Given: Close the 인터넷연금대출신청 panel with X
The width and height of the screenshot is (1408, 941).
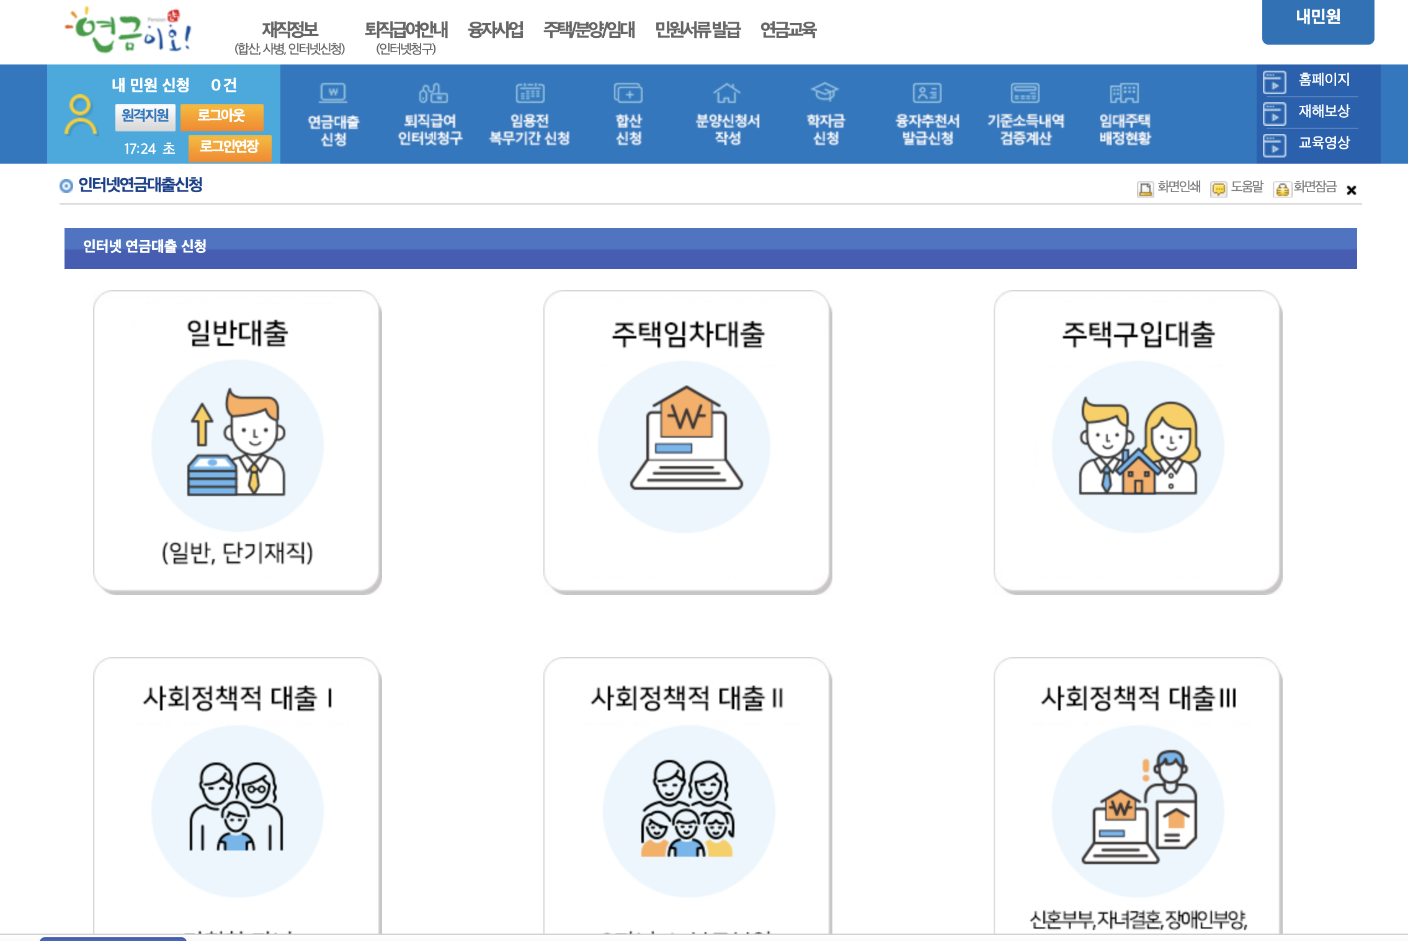Looking at the screenshot, I should (x=1351, y=190).
